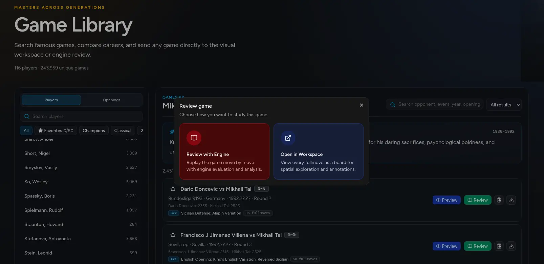This screenshot has width=544, height=264.
Task: Click the search opponent, event, year field
Action: point(435,104)
